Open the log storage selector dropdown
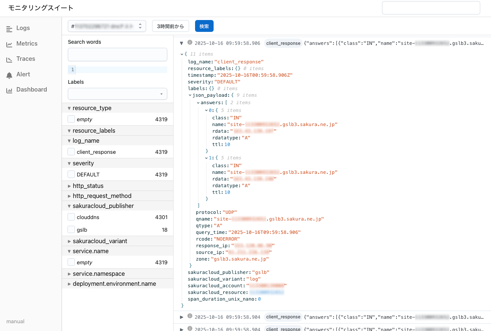491x331 pixels. pyautogui.click(x=107, y=26)
